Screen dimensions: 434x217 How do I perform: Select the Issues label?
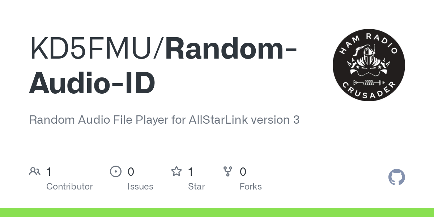click(x=140, y=187)
